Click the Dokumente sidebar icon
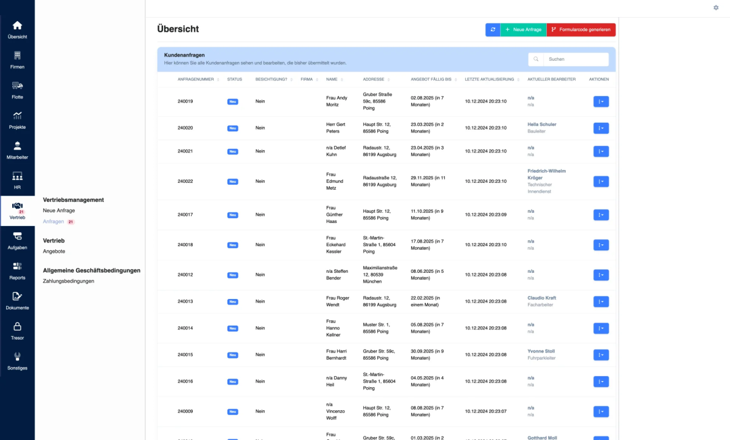Image resolution: width=730 pixels, height=440 pixels. 17,300
